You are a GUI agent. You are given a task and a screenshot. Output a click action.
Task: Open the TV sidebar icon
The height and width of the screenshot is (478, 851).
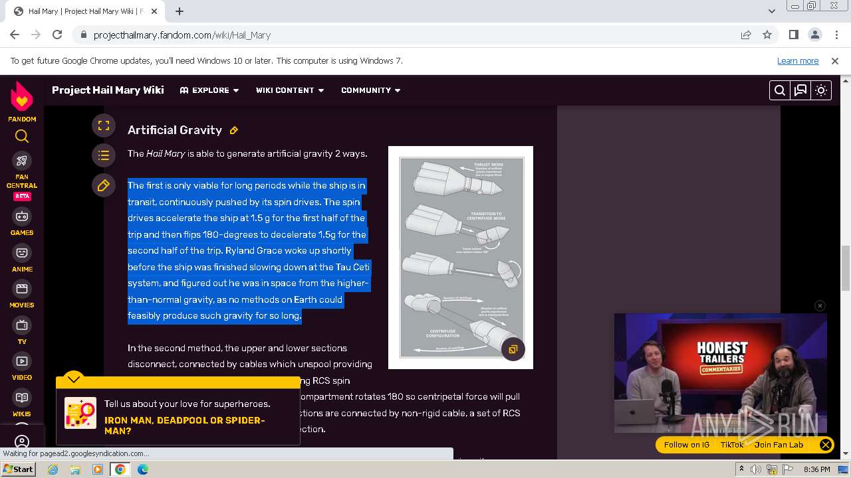point(22,325)
